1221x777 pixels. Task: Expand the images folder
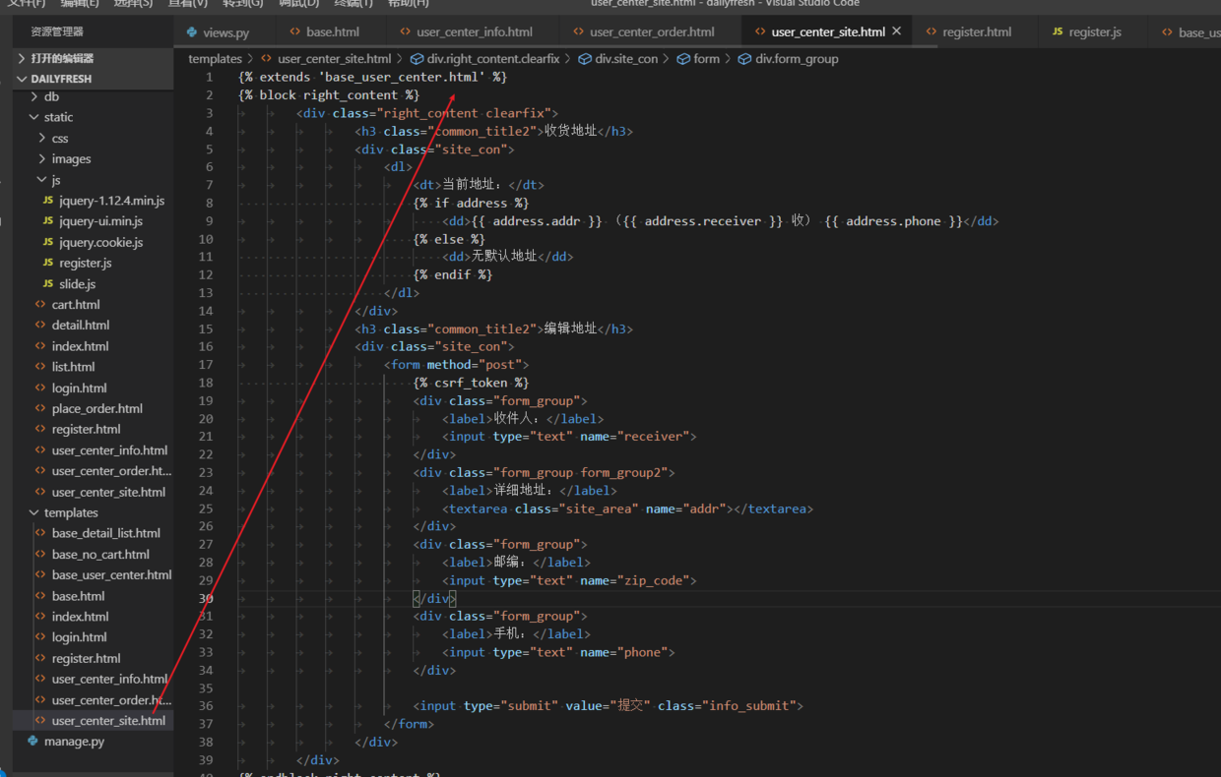(x=95, y=159)
